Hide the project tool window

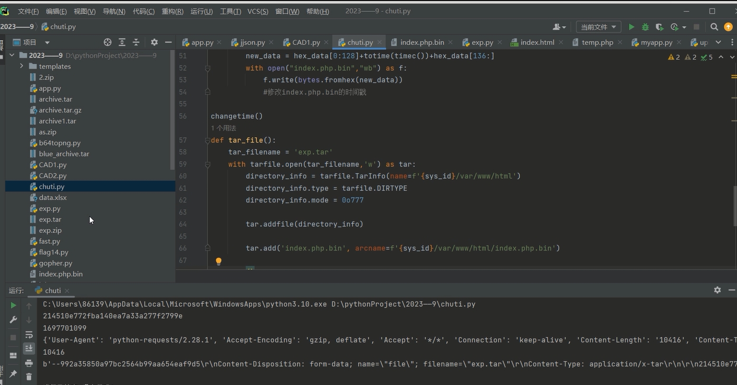pos(168,42)
